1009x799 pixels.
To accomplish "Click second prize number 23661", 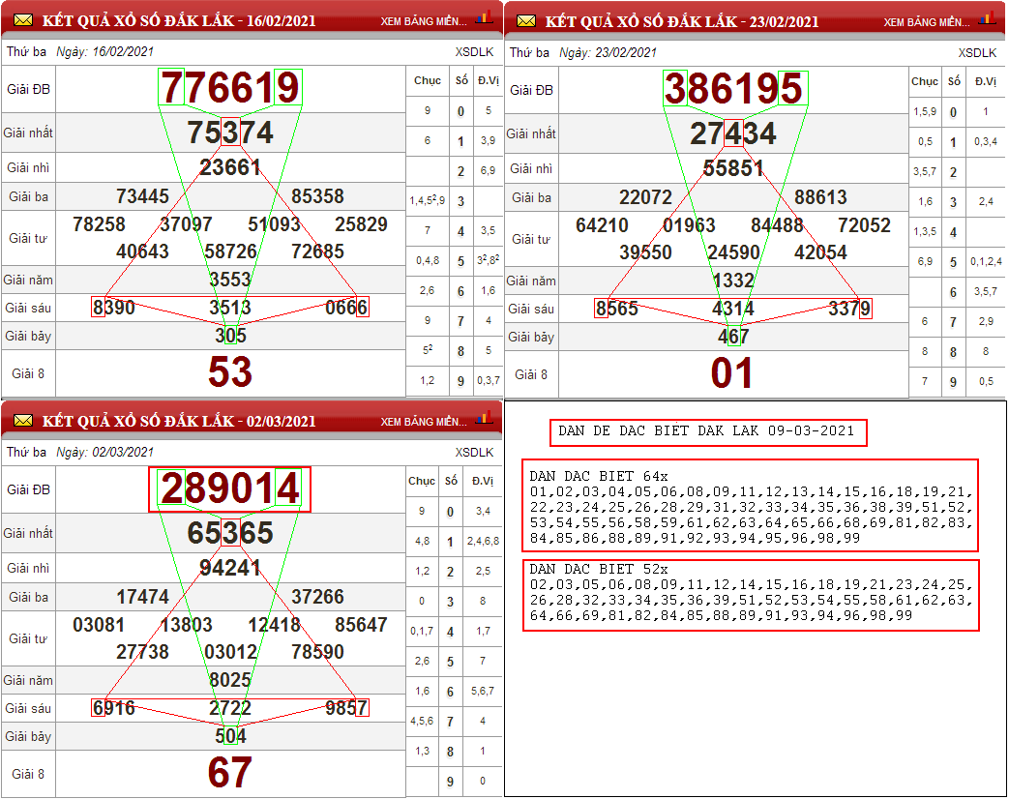I will 230,168.
